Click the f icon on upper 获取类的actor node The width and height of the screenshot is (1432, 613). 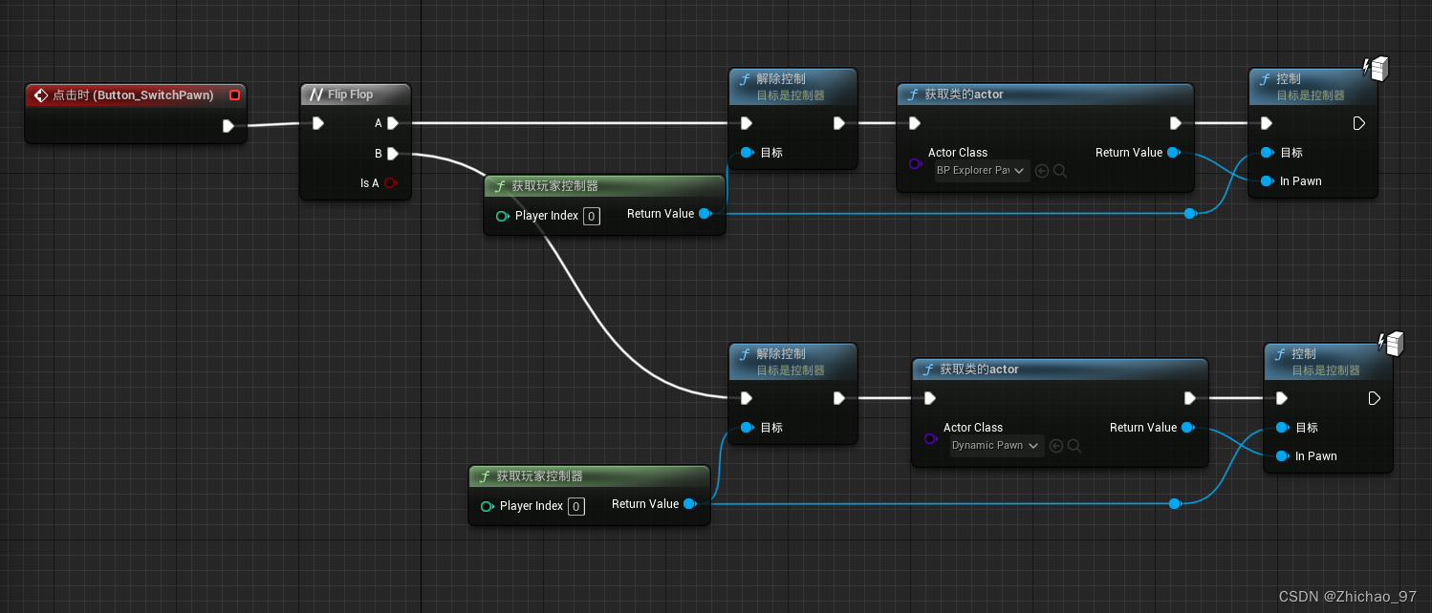915,94
